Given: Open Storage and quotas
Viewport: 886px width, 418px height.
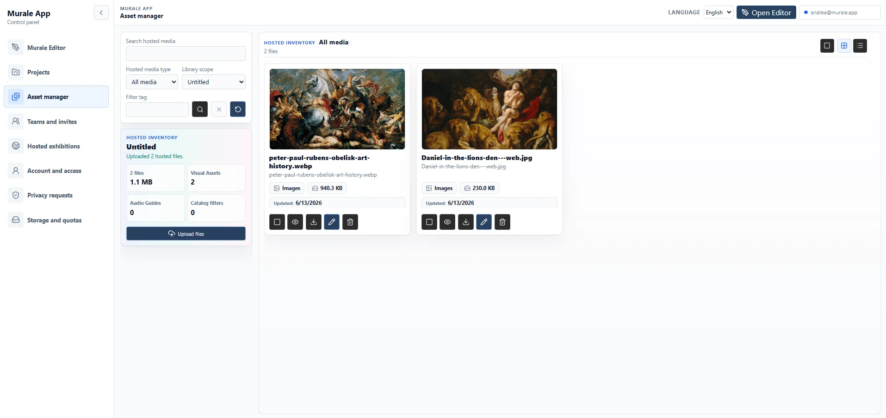Looking at the screenshot, I should (56, 220).
